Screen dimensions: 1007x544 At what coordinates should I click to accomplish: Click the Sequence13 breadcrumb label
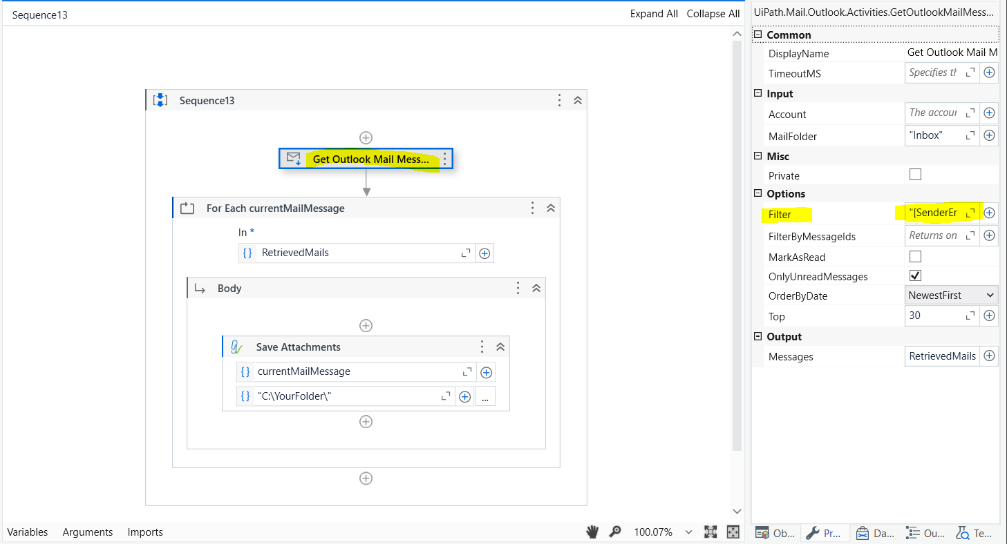[39, 14]
